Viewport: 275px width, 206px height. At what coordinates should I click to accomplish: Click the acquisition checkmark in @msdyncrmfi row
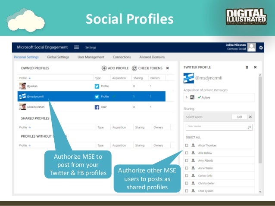pos(114,96)
